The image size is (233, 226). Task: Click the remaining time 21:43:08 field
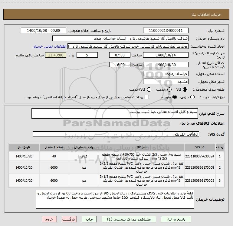click(x=56, y=55)
